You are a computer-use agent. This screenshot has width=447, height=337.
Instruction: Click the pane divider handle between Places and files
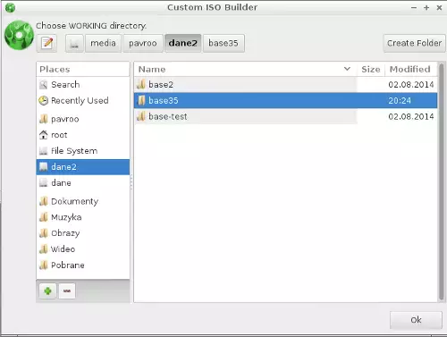tap(131, 182)
